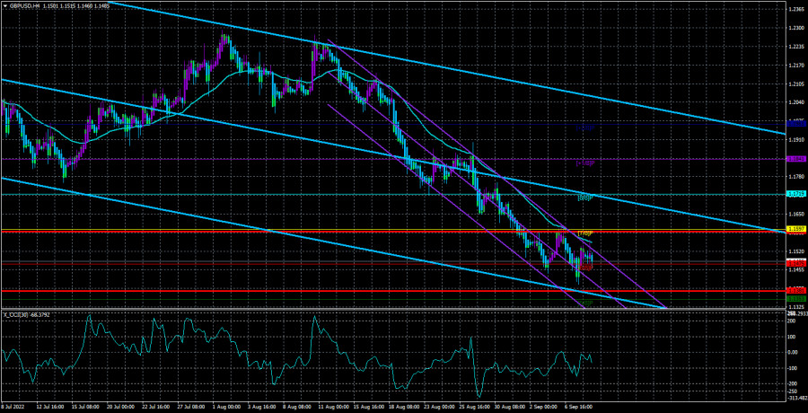Select the cyan [8/8]P Murray level label
The height and width of the screenshot is (413, 808).
584,198
